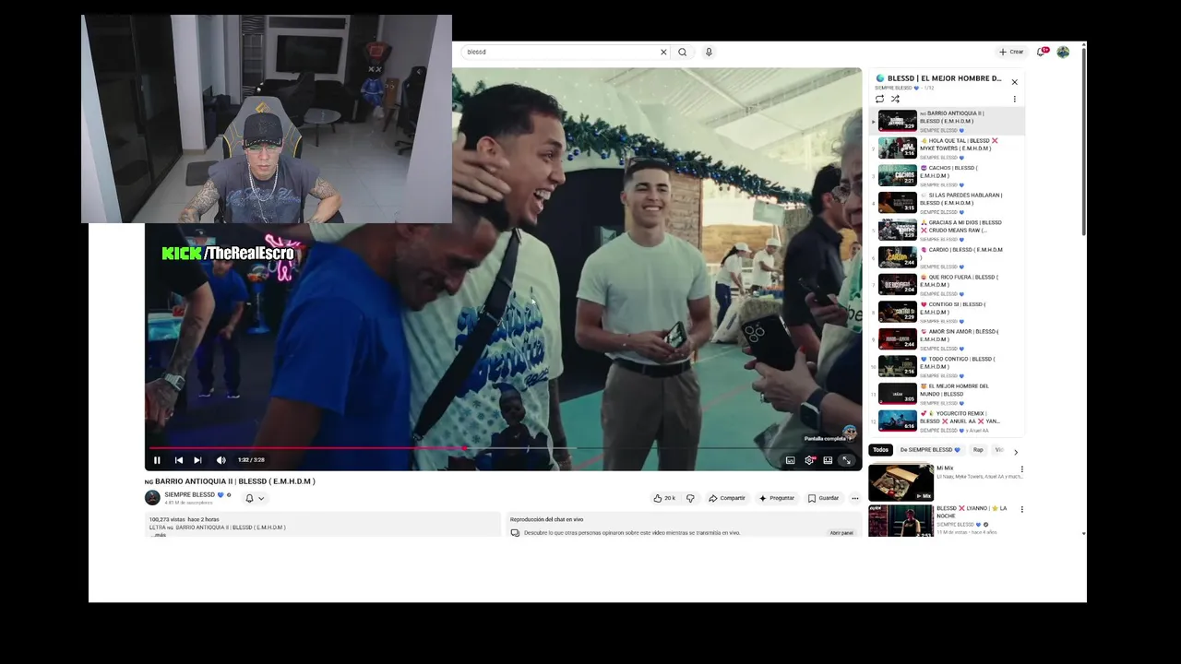Open options for Mi Mix recommendation
Screen dimensions: 1181x664
(1021, 469)
